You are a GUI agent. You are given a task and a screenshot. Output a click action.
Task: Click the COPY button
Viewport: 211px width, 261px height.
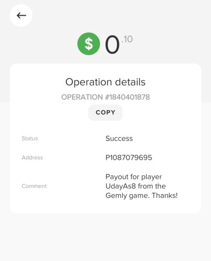(105, 112)
